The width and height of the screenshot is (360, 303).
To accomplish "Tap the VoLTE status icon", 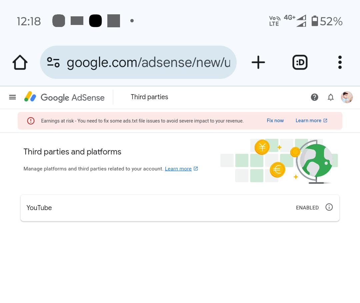I will 275,21.
